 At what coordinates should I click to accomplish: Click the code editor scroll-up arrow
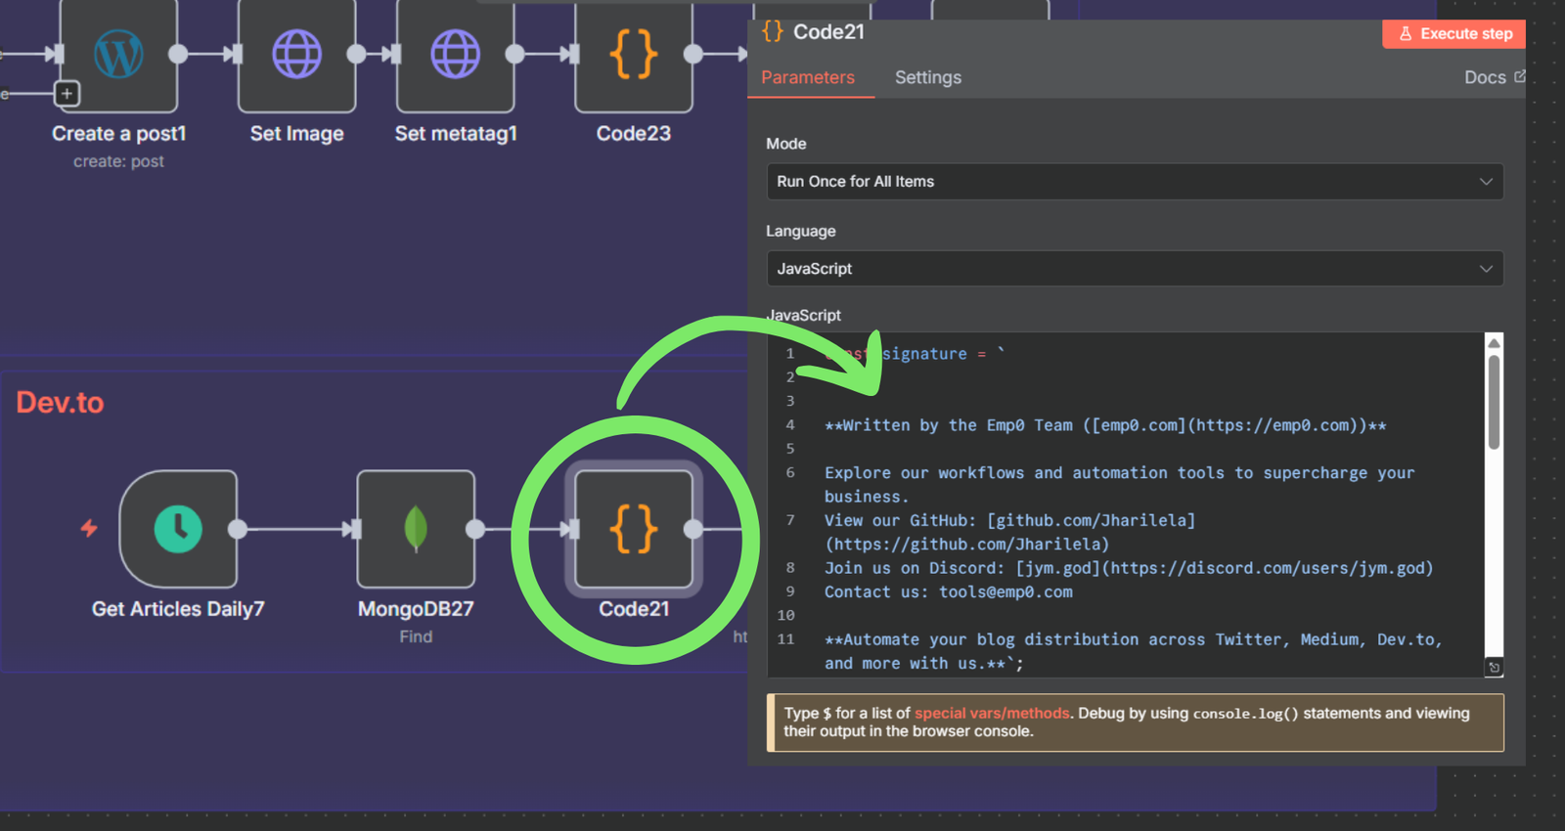1494,343
